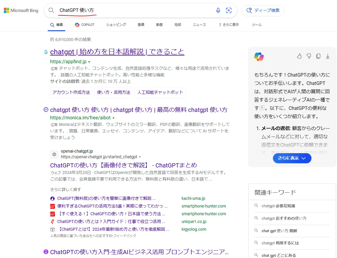The height and width of the screenshot is (258, 337).
Task: Click the unique1.co.jp domain text
Action: click(194, 222)
